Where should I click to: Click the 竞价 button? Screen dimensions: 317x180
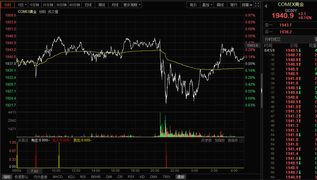tap(193, 5)
